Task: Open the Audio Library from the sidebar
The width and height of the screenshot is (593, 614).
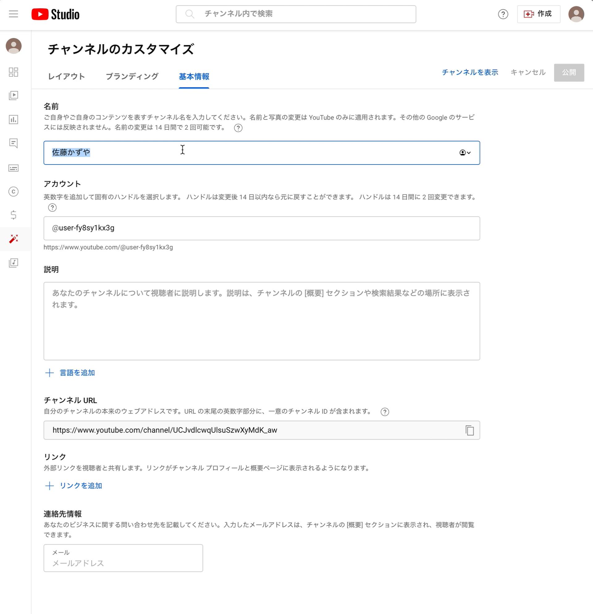Action: point(14,263)
